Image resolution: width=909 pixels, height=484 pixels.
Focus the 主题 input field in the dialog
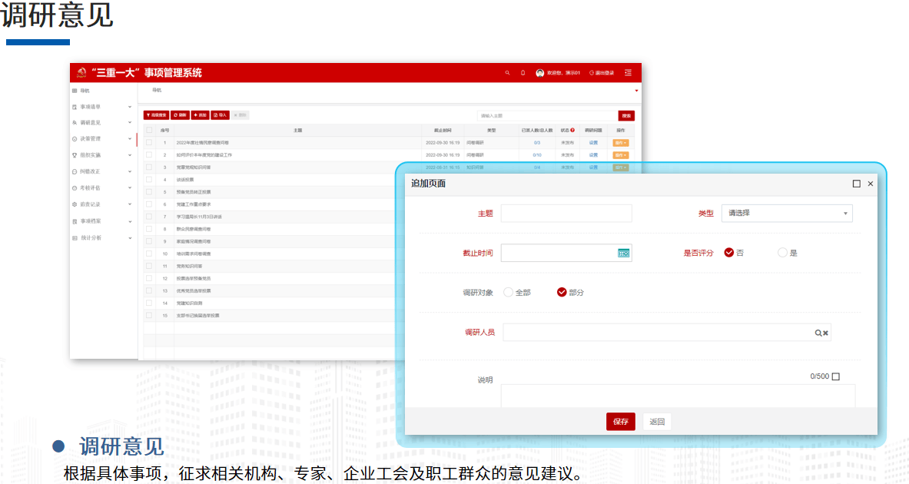point(566,214)
